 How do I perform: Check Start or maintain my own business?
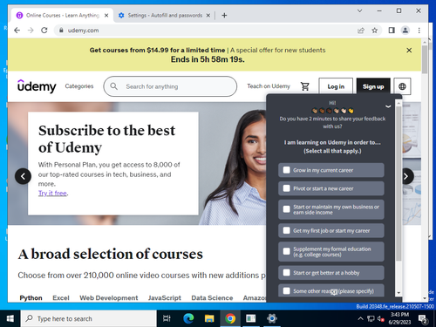click(x=287, y=209)
